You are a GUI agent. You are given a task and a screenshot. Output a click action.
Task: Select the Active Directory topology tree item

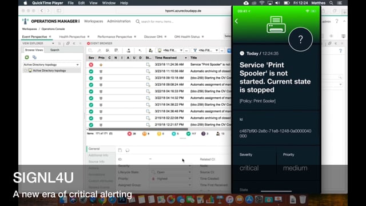pos(49,70)
